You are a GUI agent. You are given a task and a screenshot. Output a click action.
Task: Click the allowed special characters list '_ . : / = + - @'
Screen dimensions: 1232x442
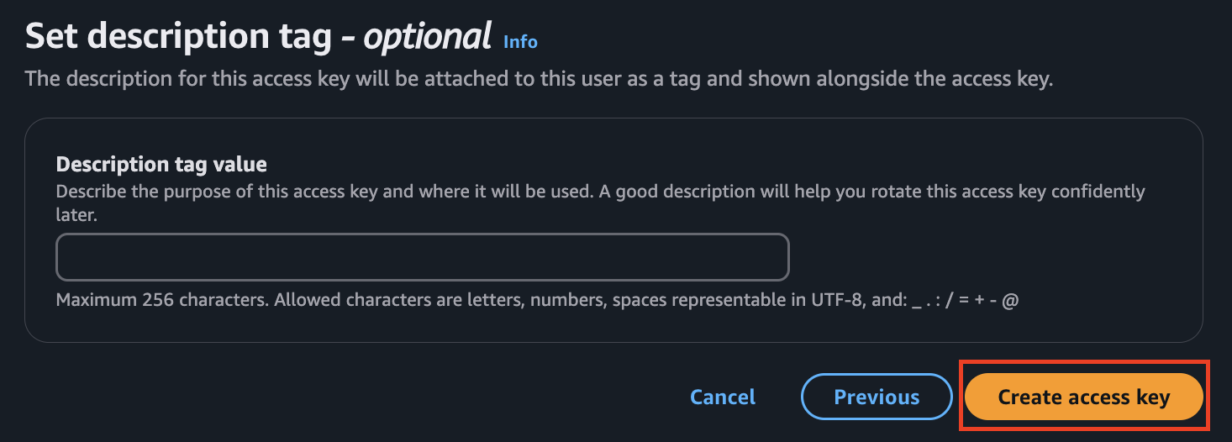[966, 300]
